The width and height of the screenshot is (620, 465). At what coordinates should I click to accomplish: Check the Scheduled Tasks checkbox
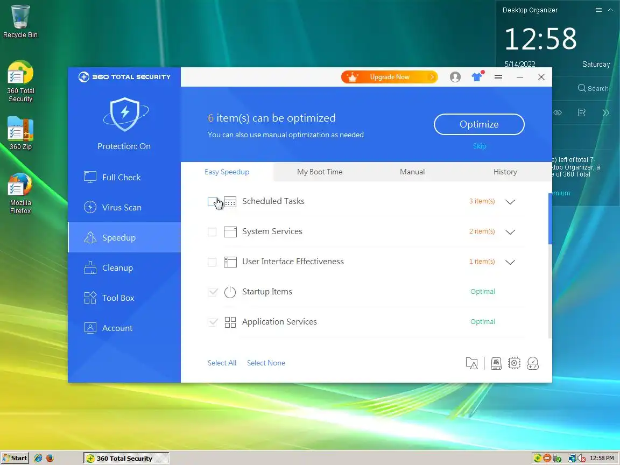point(212,202)
